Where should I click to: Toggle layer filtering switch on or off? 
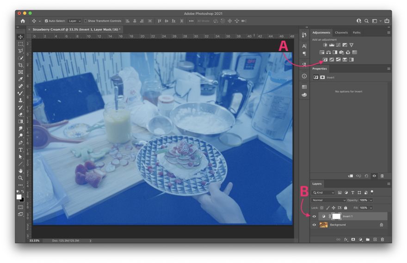[x=372, y=192]
